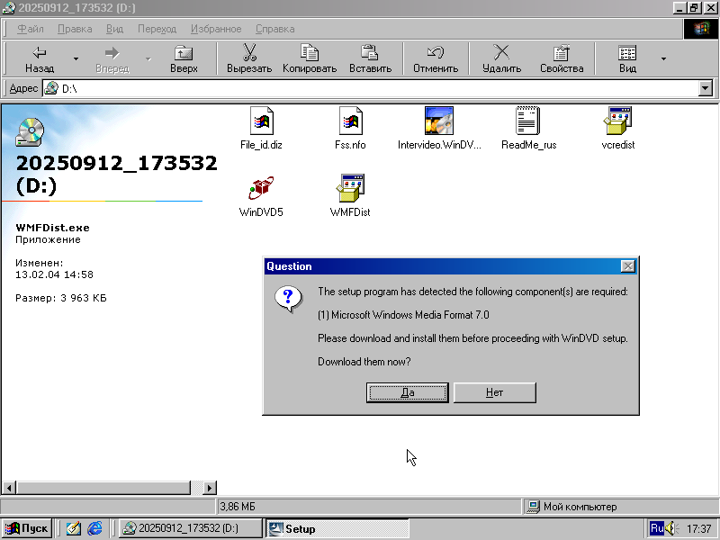Viewport: 720px width, 540px height.
Task: Open the Пуск start menu
Action: [27, 528]
